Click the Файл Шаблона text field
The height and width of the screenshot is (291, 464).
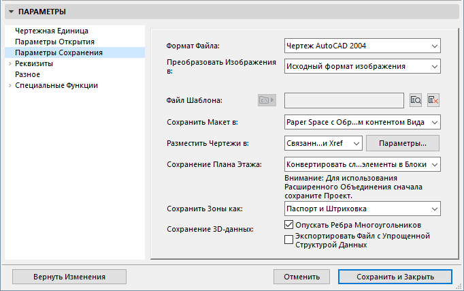(345, 100)
